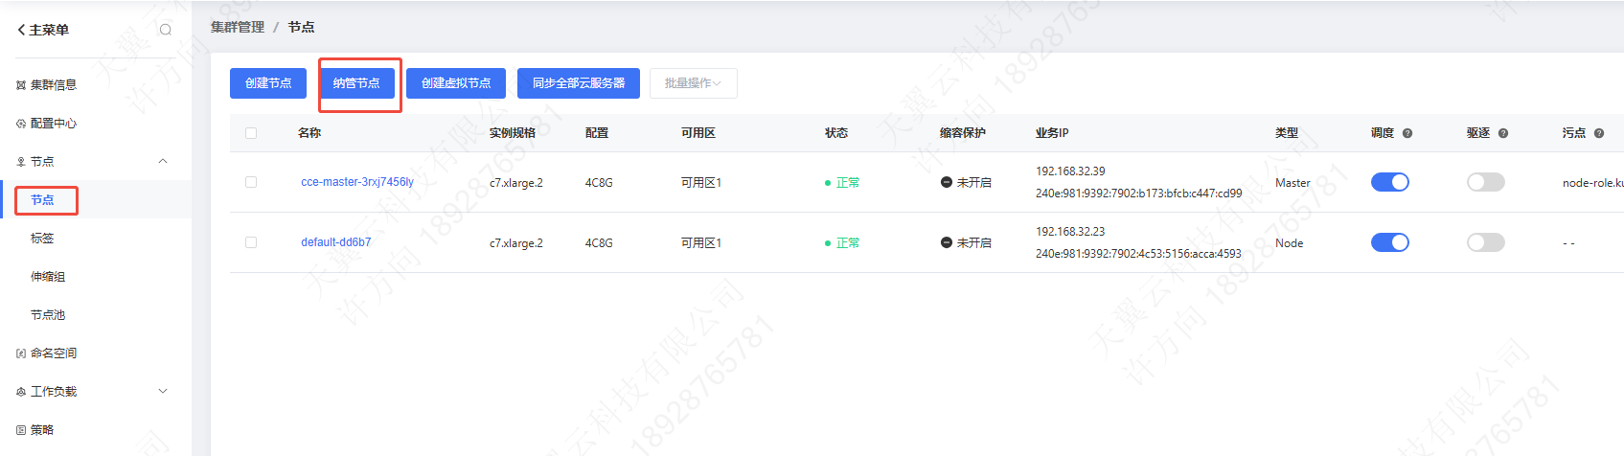Click the 节点 group sidebar icon

(21, 162)
